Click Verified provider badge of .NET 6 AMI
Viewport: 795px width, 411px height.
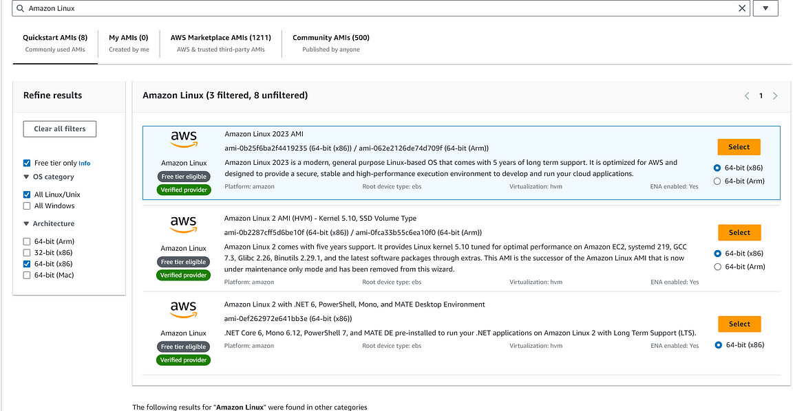(x=184, y=360)
